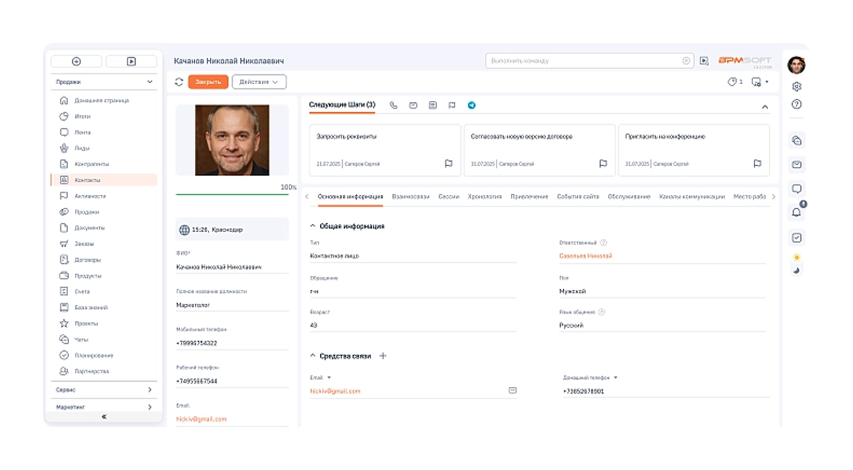Collapse the Средства связи section
Image resolution: width=853 pixels, height=470 pixels.
click(x=313, y=356)
